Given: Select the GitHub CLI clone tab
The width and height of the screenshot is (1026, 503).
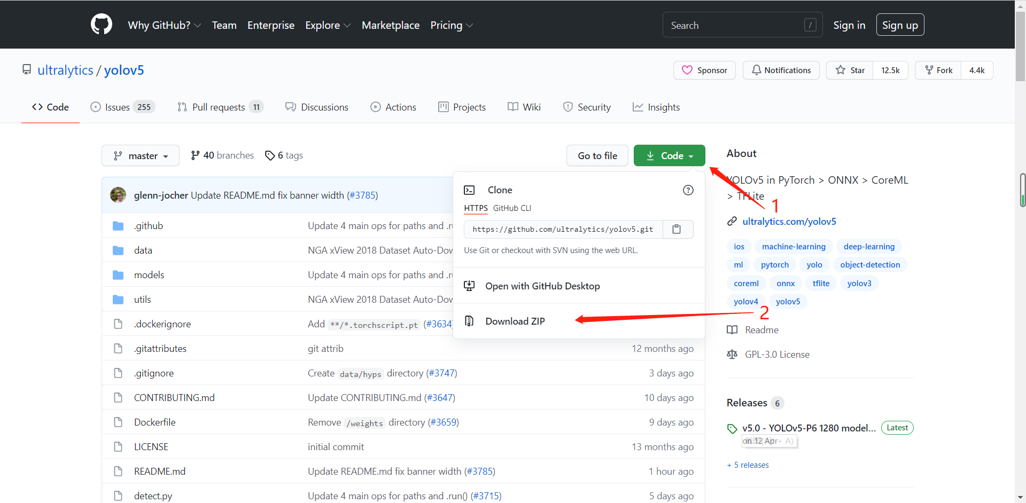Looking at the screenshot, I should [x=512, y=208].
